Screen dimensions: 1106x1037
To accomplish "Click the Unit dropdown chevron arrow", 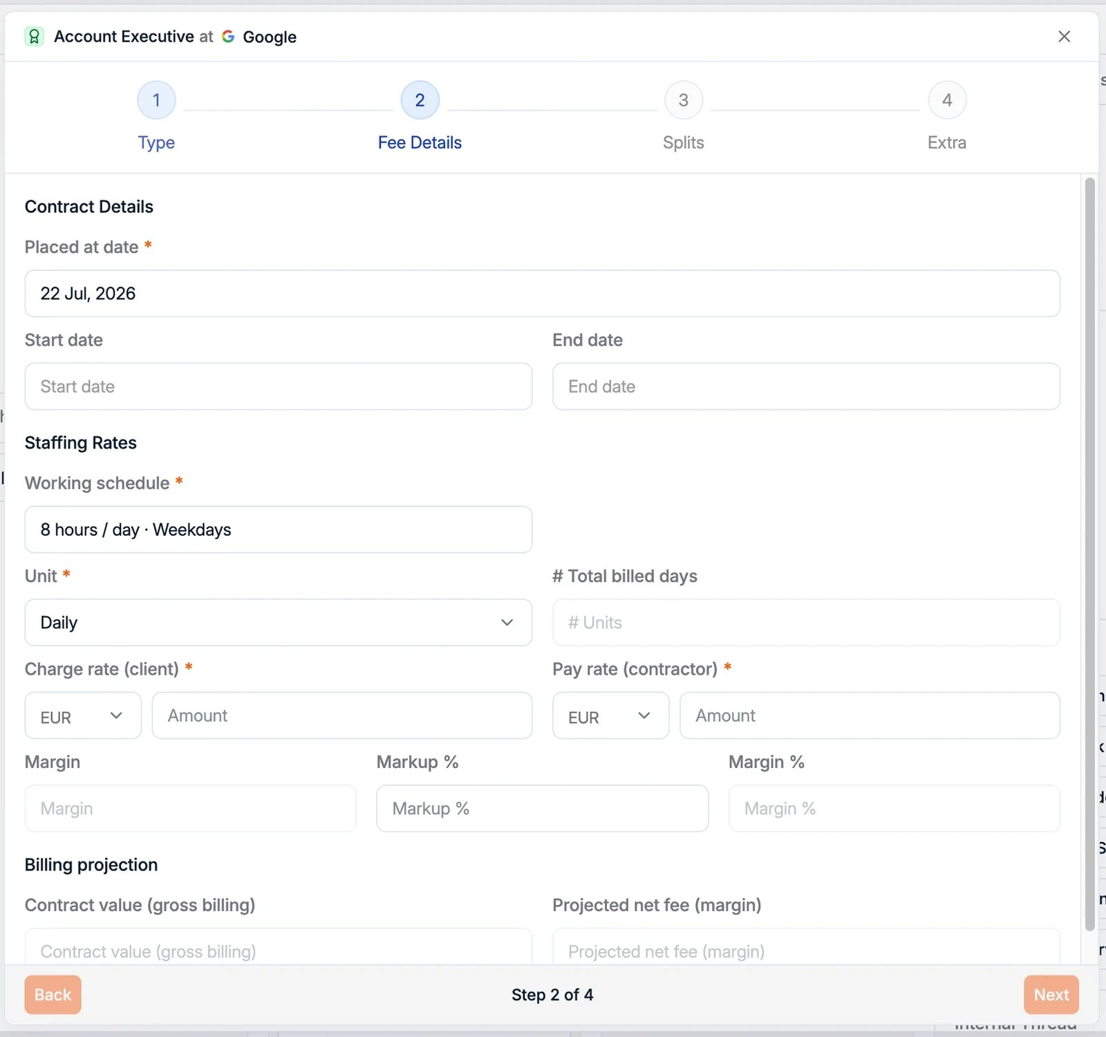I will [507, 623].
